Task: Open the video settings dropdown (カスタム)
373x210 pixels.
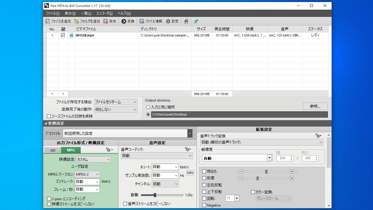Action: pos(93,160)
